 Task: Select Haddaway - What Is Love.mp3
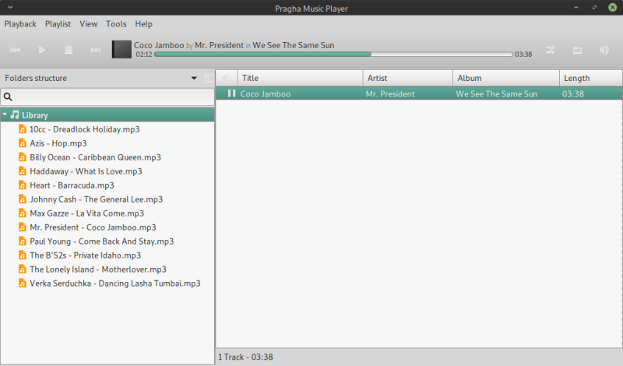[x=86, y=171]
